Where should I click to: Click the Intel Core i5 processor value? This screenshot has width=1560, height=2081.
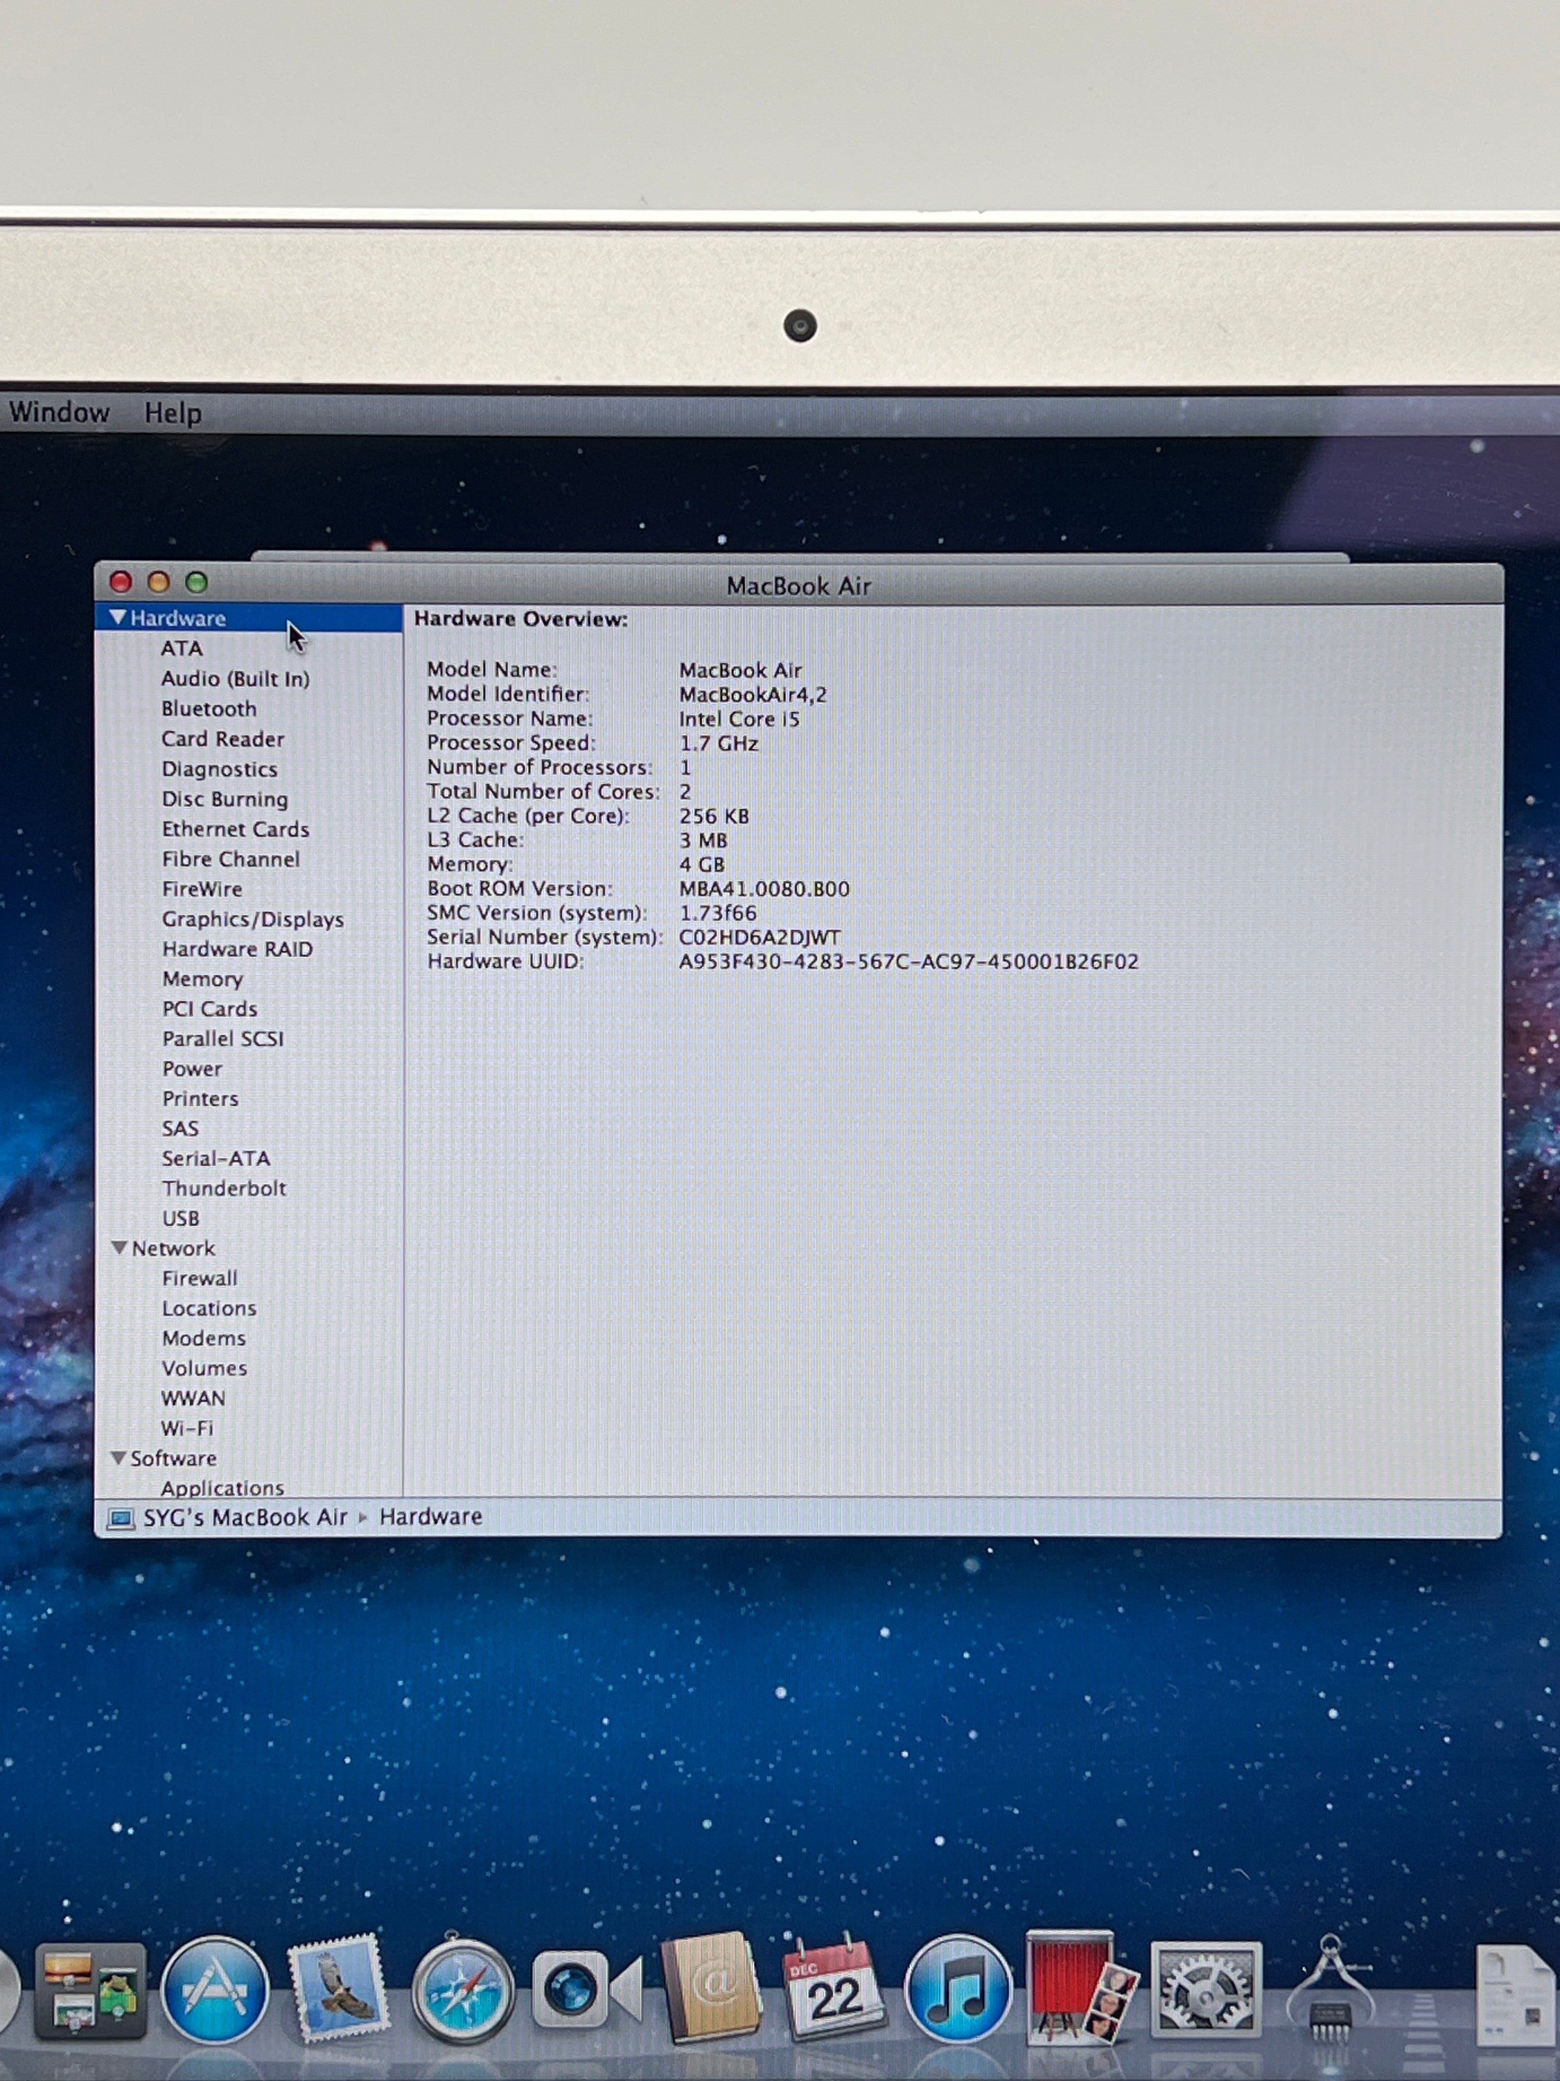739,719
